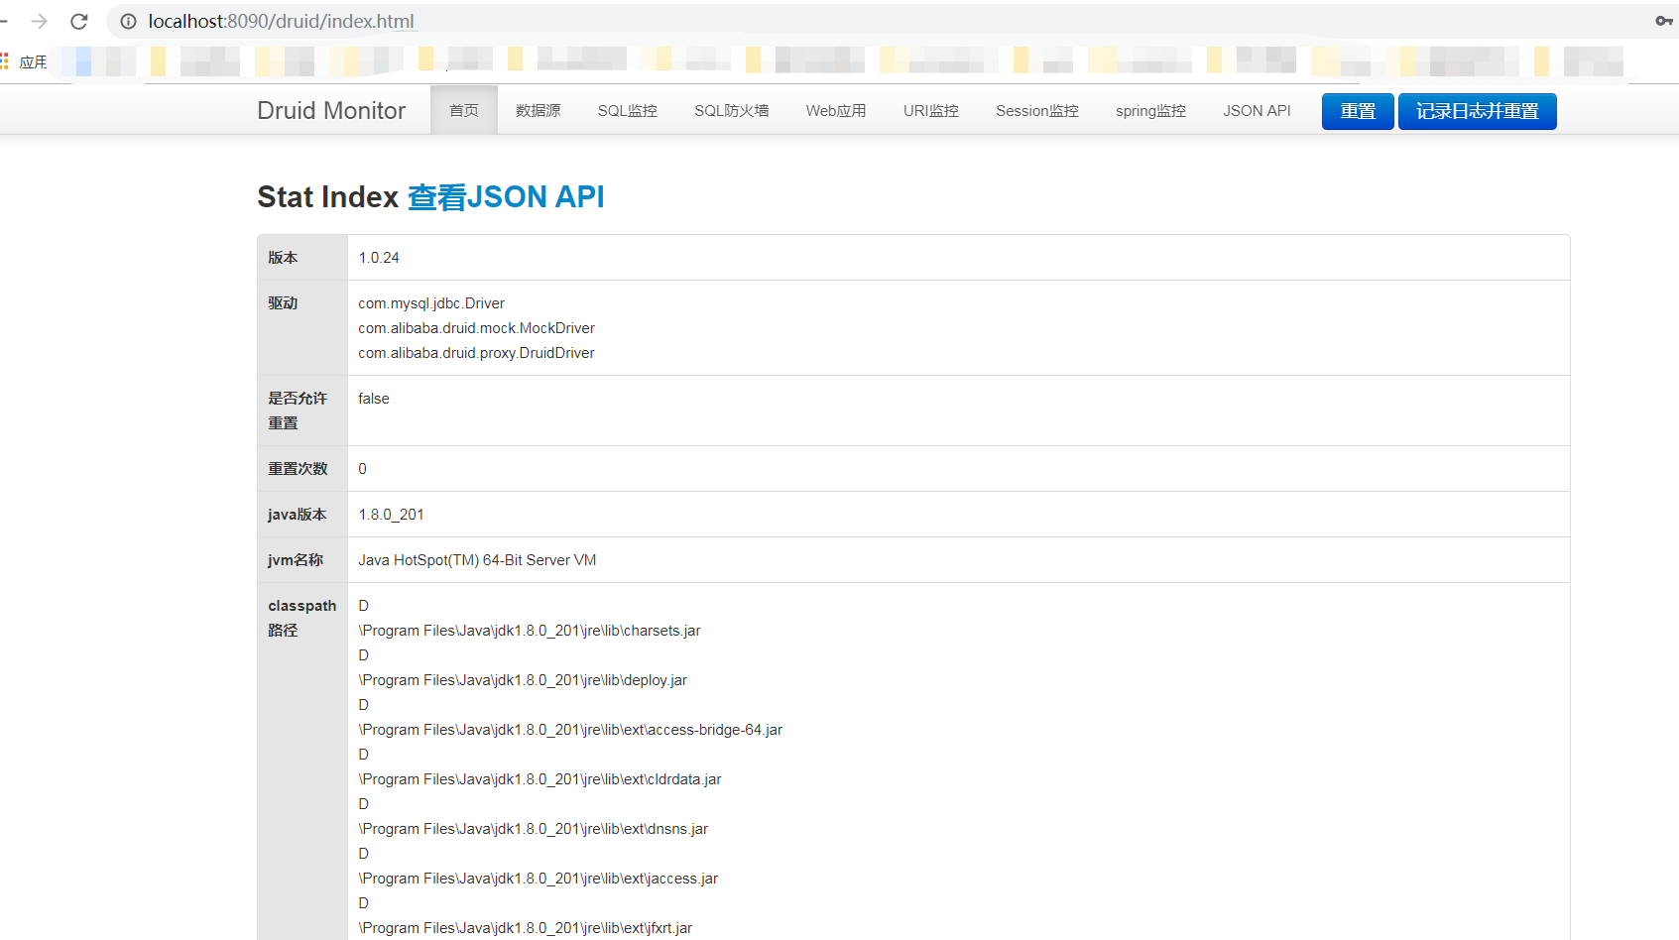Image resolution: width=1679 pixels, height=940 pixels.
Task: Select the dnsns.jar classpath line
Action: point(534,829)
